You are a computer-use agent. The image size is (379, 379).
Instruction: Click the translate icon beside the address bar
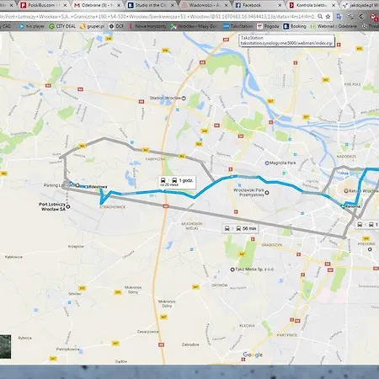(339, 17)
